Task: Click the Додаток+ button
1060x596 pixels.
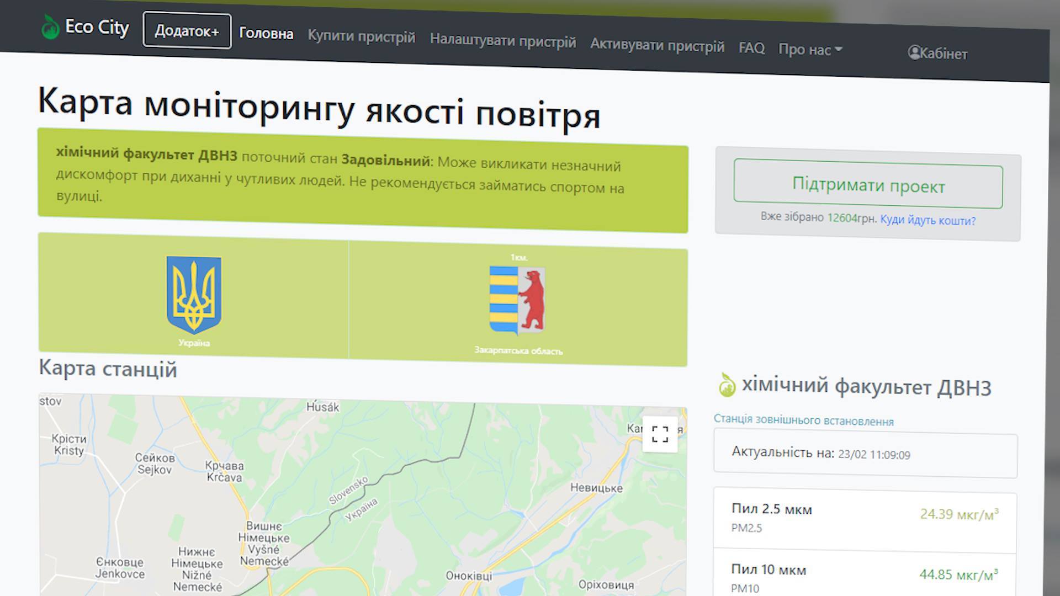Action: click(x=186, y=30)
